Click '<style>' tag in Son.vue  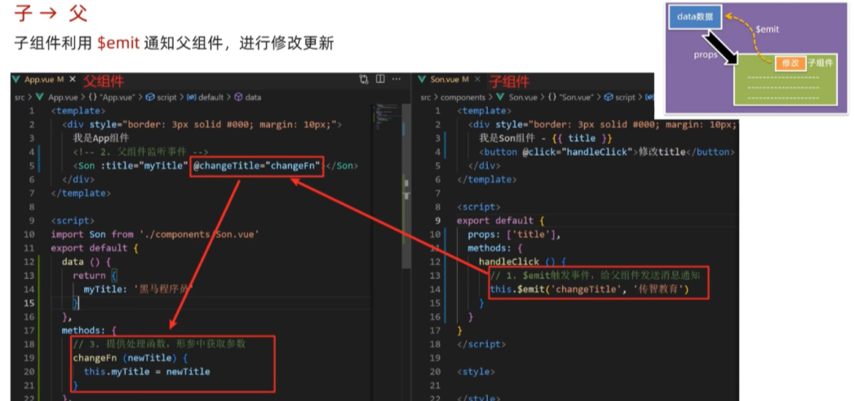[x=476, y=372]
